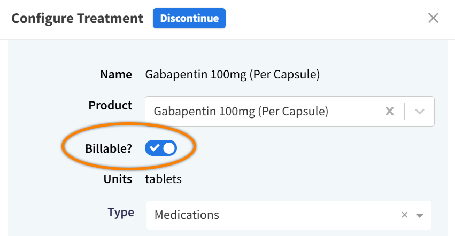Click the Gabapentin name value text

232,75
